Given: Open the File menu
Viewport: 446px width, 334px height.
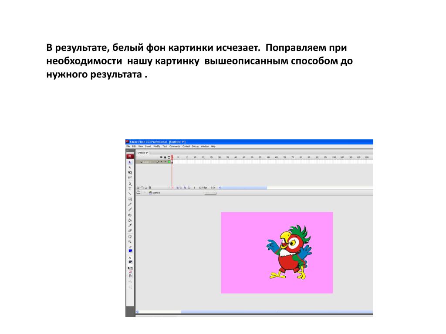Looking at the screenshot, I should tap(128, 146).
